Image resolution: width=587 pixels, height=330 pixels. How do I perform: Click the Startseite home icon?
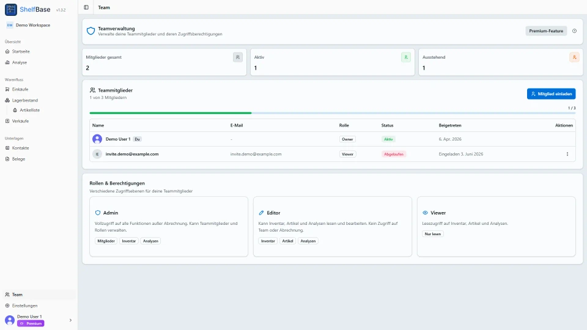tap(7, 51)
